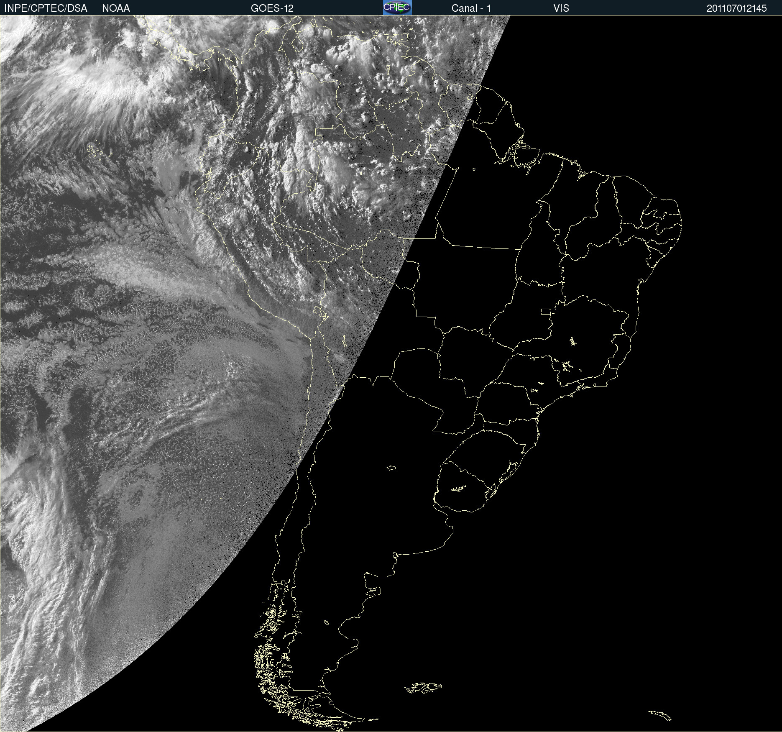Click the 'Canal - 1' channel label
This screenshot has width=782, height=732.
click(x=471, y=8)
